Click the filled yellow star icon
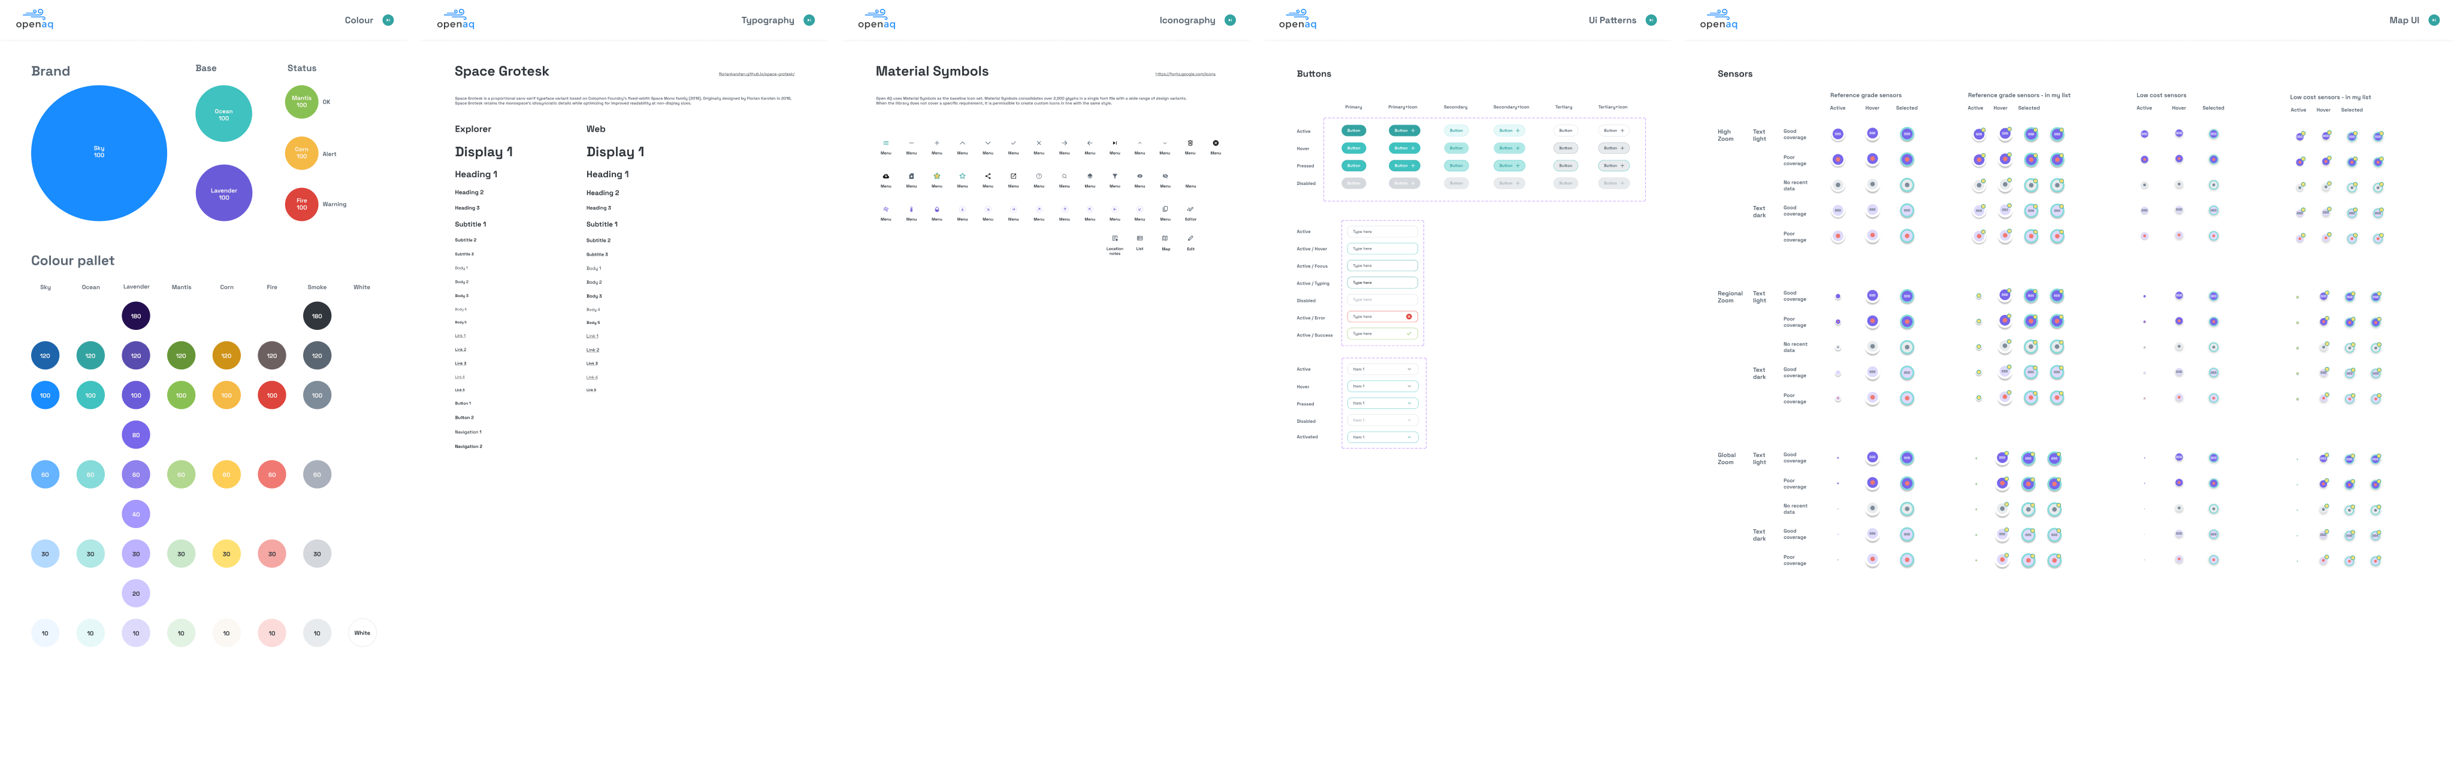Screen dimensions: 2454x761 pos(938,176)
